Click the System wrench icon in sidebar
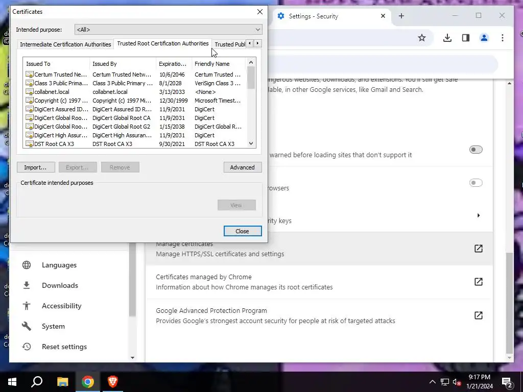 27,326
